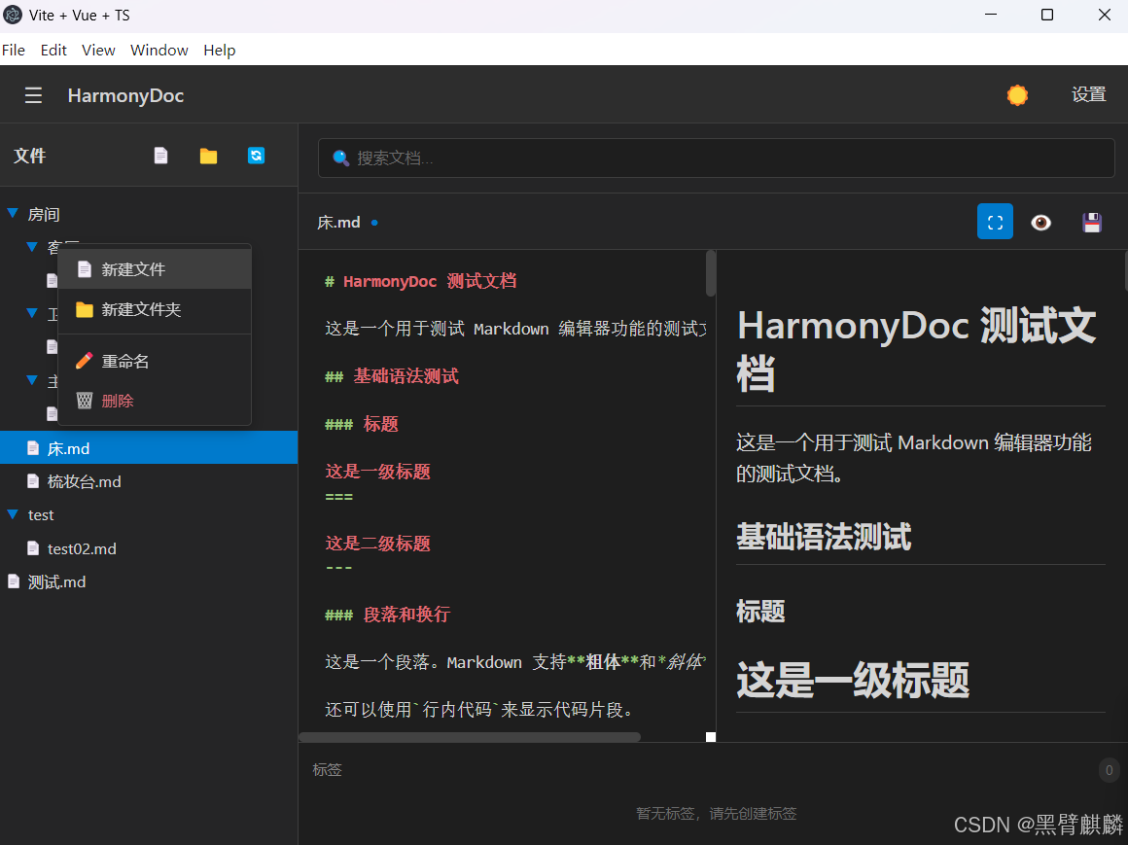The width and height of the screenshot is (1128, 845).
Task: Open the File menu
Action: pos(14,50)
